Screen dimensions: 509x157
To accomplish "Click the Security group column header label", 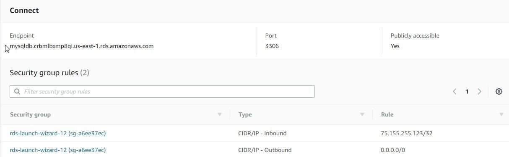I will coord(30,114).
